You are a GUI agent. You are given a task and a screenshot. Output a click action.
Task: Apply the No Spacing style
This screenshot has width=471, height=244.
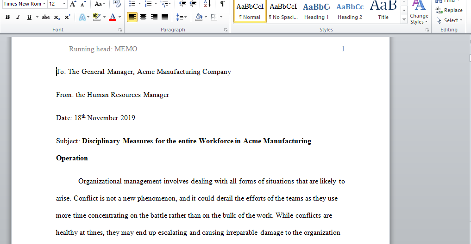coord(283,11)
